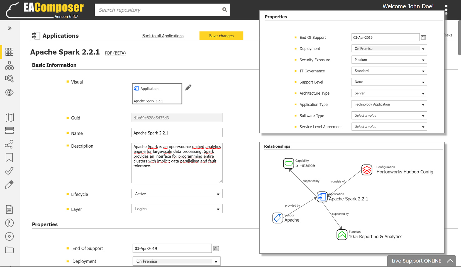This screenshot has height=267, width=461.
Task: Click the Description text area
Action: (177, 163)
